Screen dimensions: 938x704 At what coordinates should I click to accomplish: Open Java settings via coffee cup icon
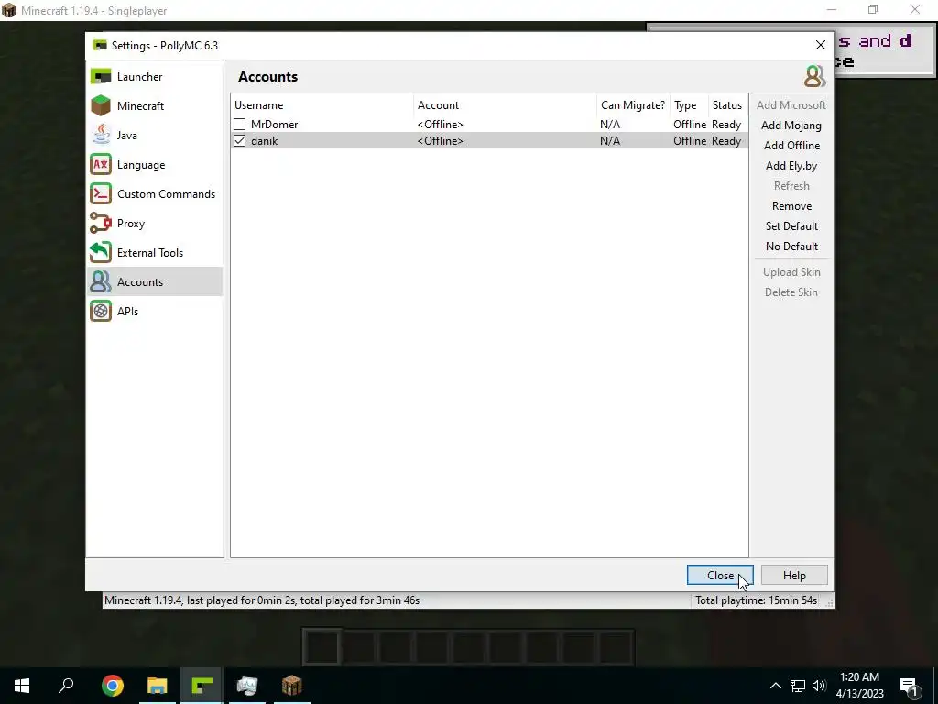click(x=101, y=136)
